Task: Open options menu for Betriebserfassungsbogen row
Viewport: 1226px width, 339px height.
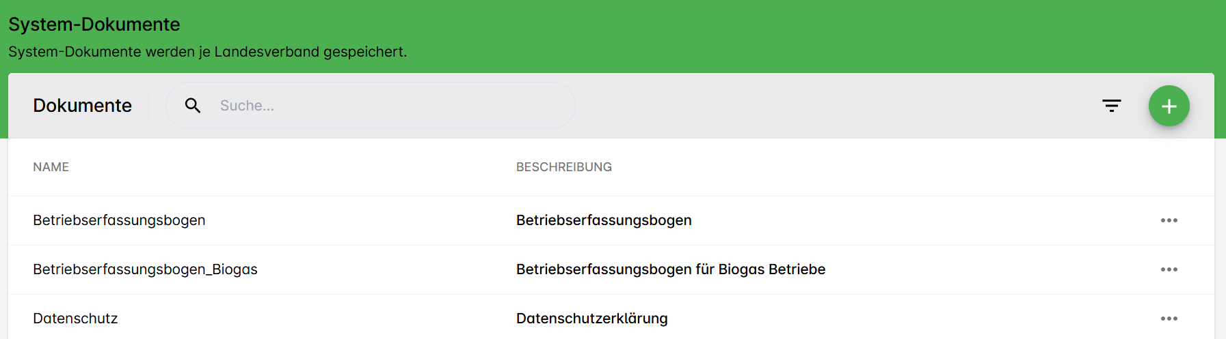Action: click(1169, 220)
